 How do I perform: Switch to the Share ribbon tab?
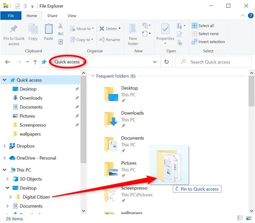(52, 16)
